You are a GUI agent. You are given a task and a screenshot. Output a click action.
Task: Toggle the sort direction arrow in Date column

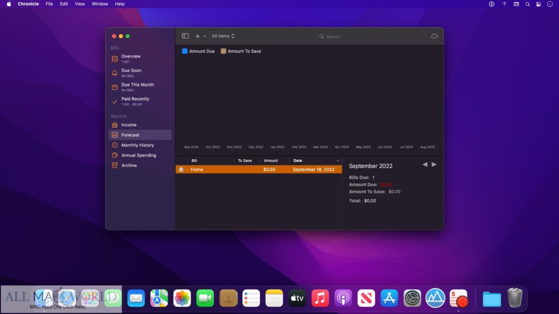click(x=338, y=161)
